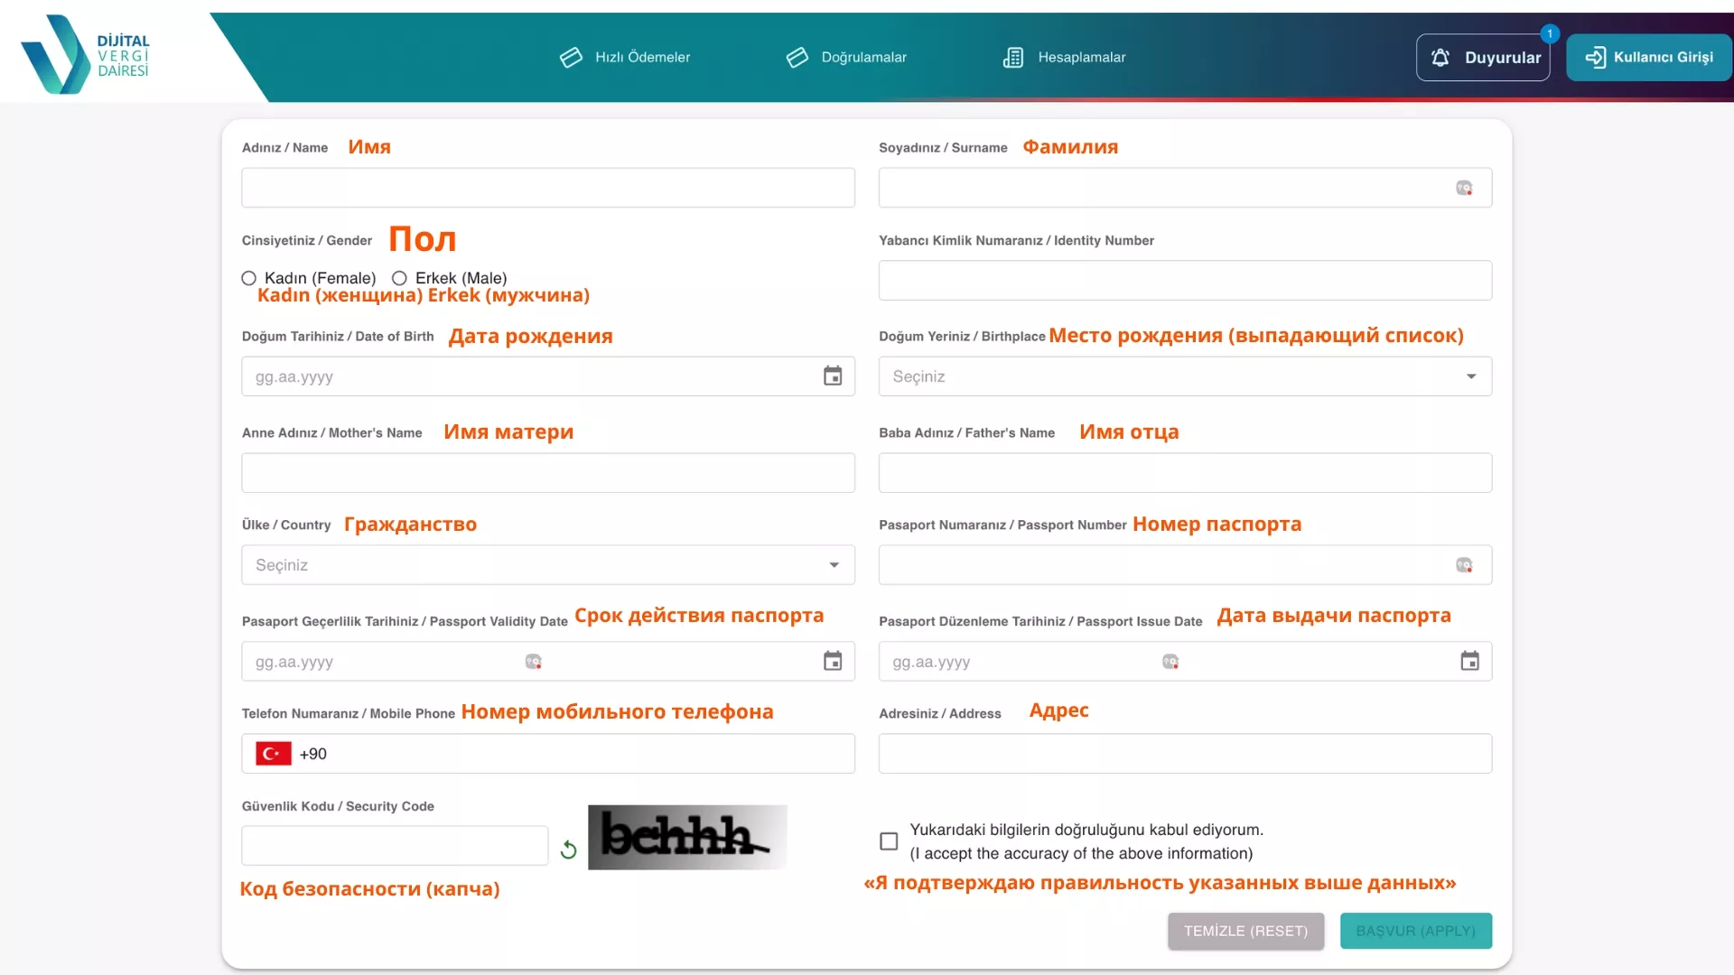Refresh the captcha image
The height and width of the screenshot is (975, 1734).
(568, 850)
